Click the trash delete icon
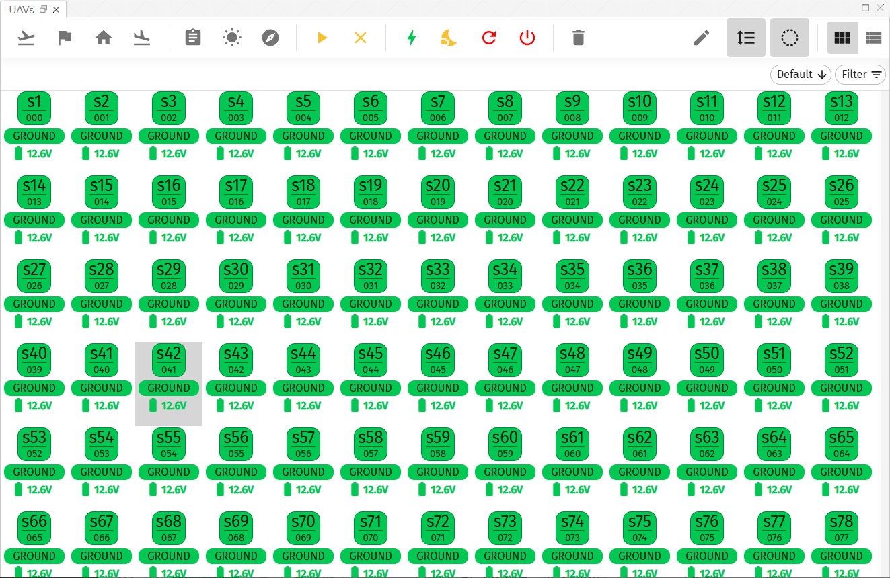 point(578,38)
